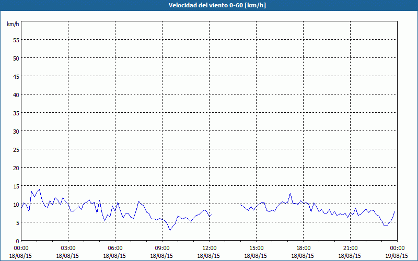The image size is (418, 261).
Task: Click the '18/08/15' date beneath the 12:00 label
Action: (x=208, y=256)
